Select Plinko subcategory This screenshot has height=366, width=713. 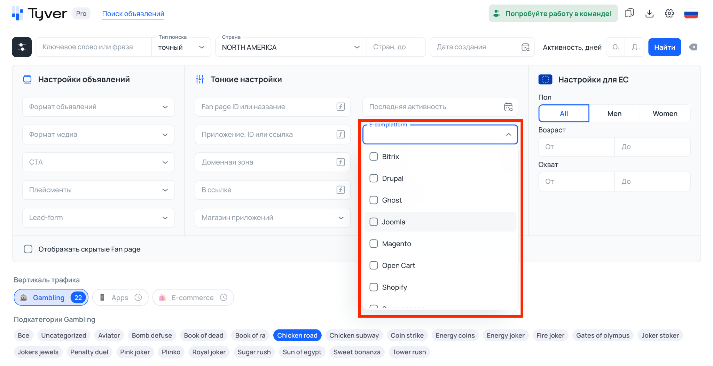(x=171, y=352)
